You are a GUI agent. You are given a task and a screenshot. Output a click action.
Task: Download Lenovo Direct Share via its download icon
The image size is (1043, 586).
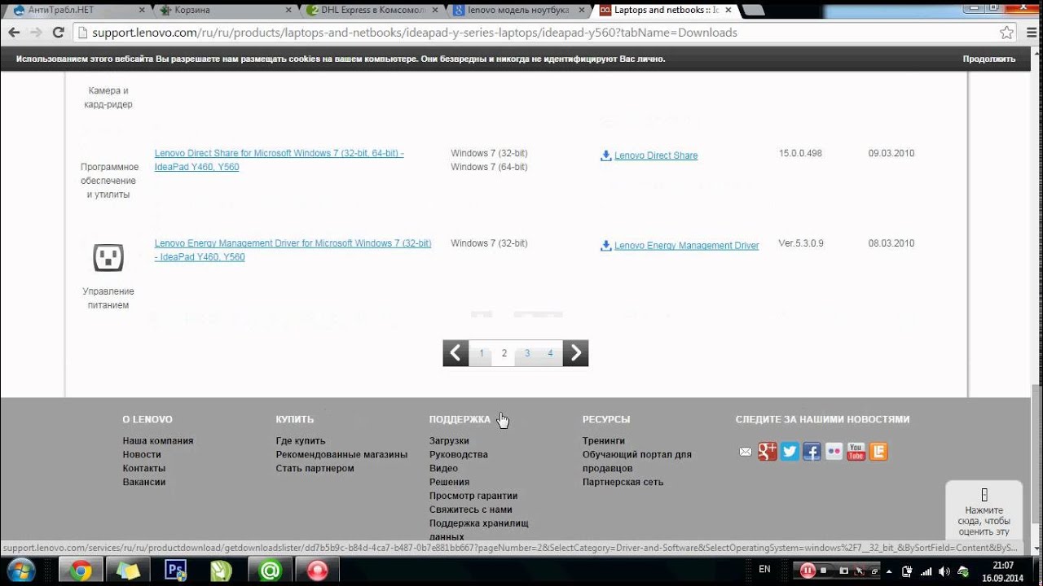point(605,155)
